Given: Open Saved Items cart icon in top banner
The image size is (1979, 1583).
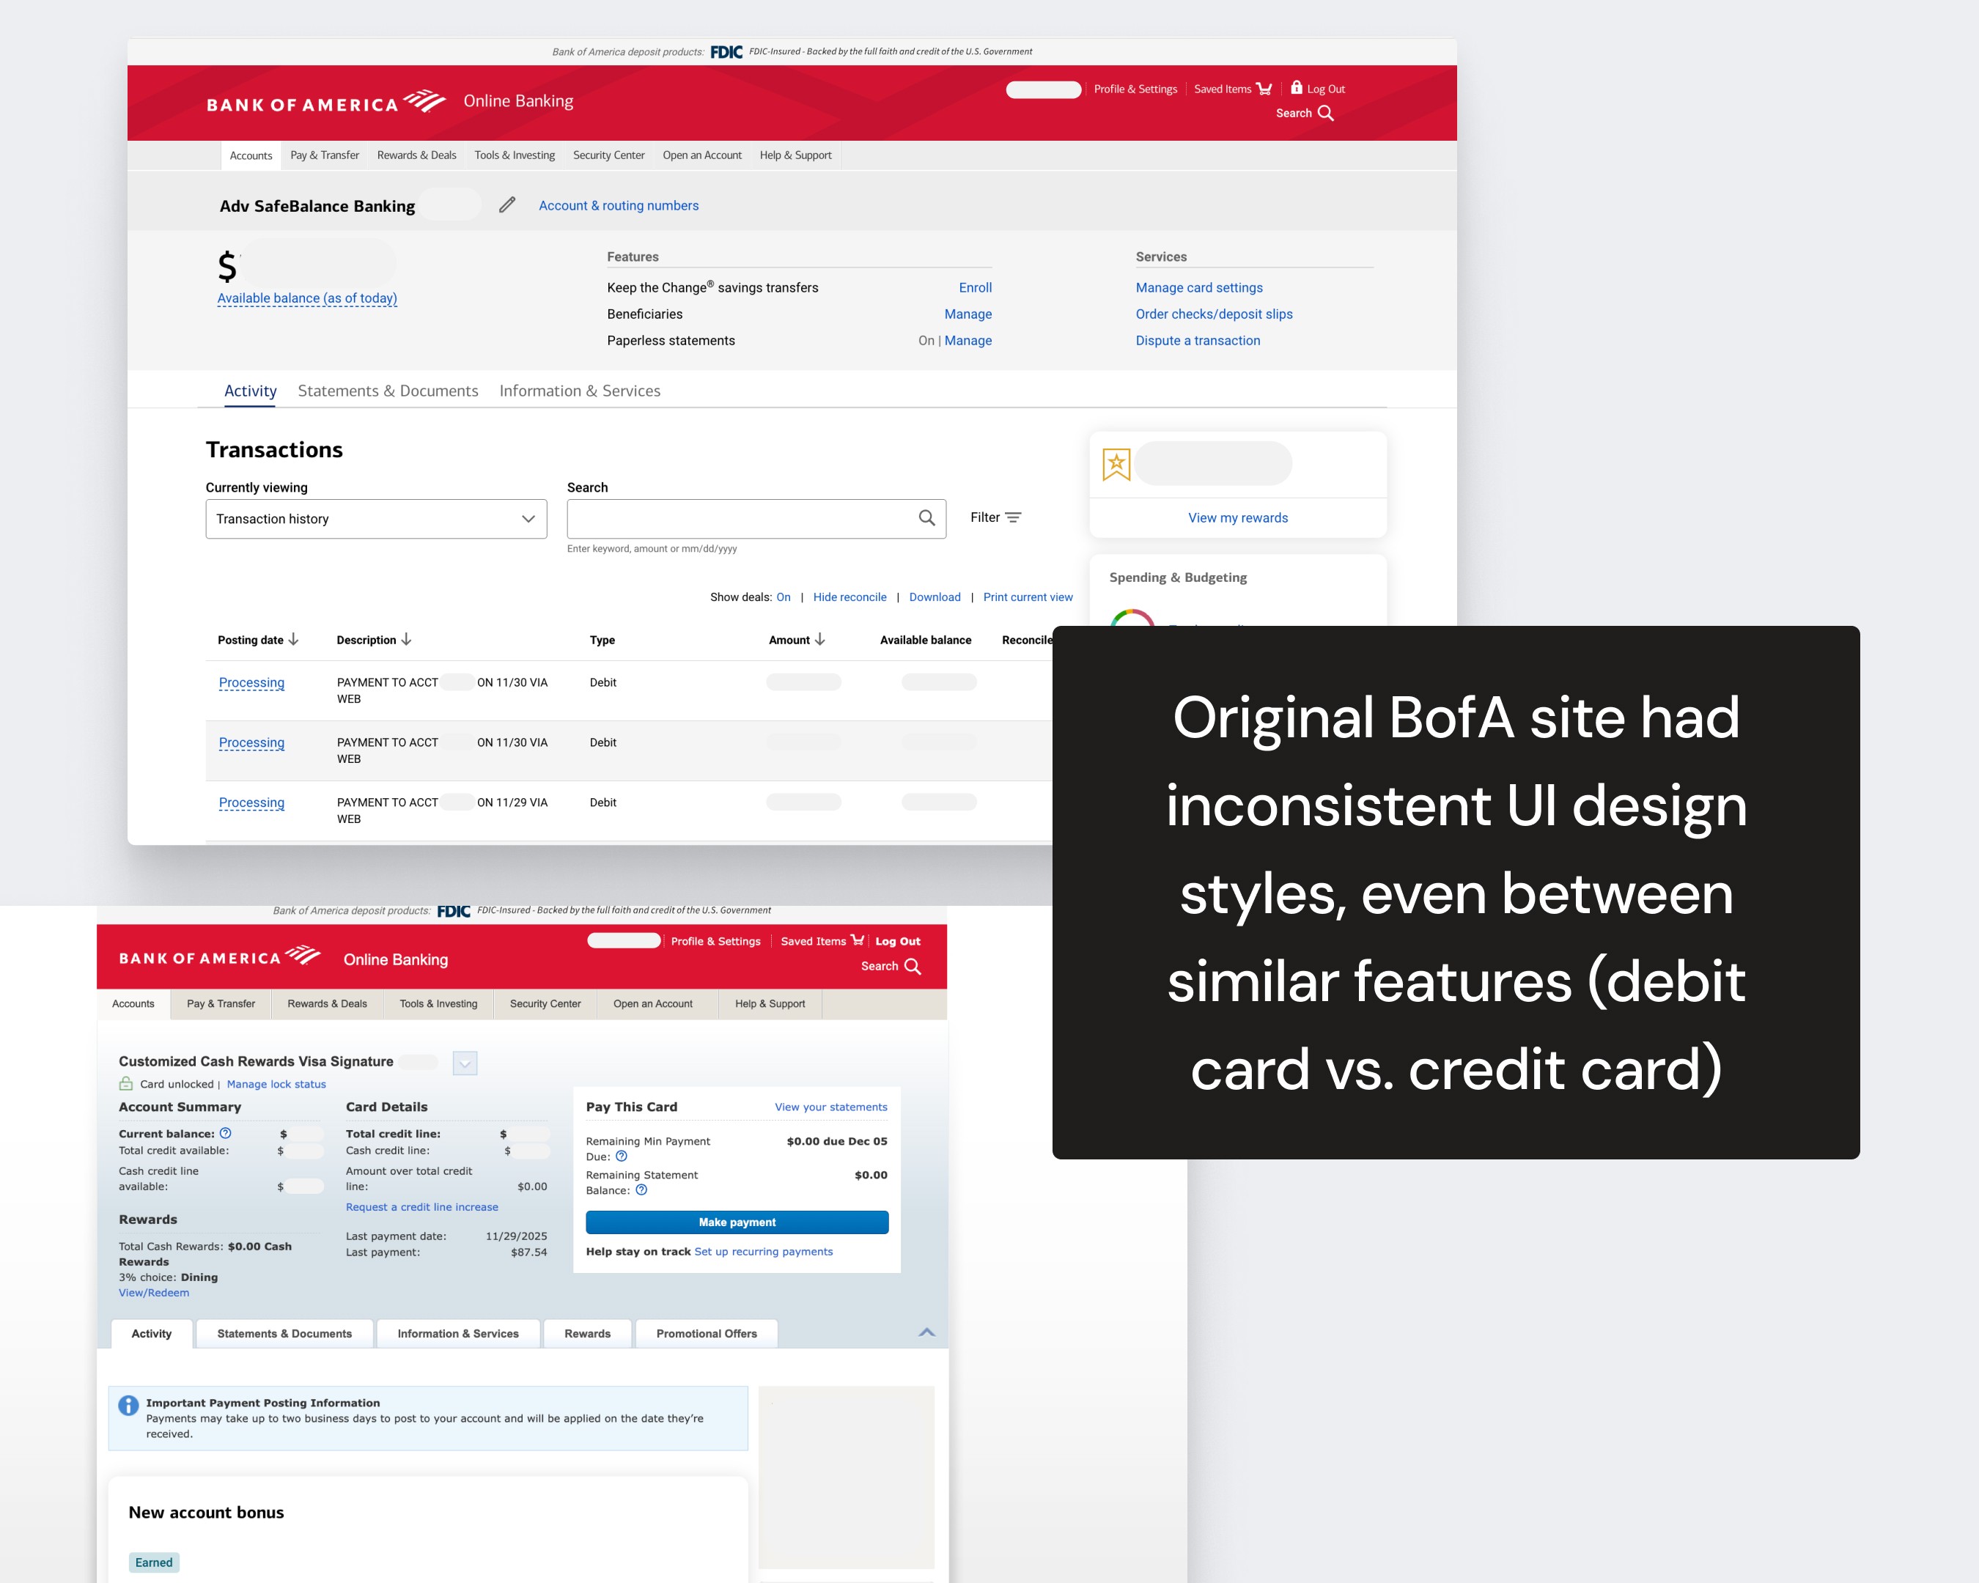Looking at the screenshot, I should (x=1264, y=89).
